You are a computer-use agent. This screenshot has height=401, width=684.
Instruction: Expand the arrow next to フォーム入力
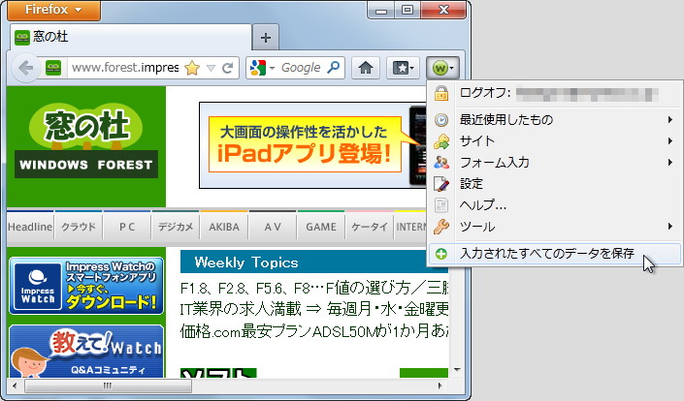(669, 162)
